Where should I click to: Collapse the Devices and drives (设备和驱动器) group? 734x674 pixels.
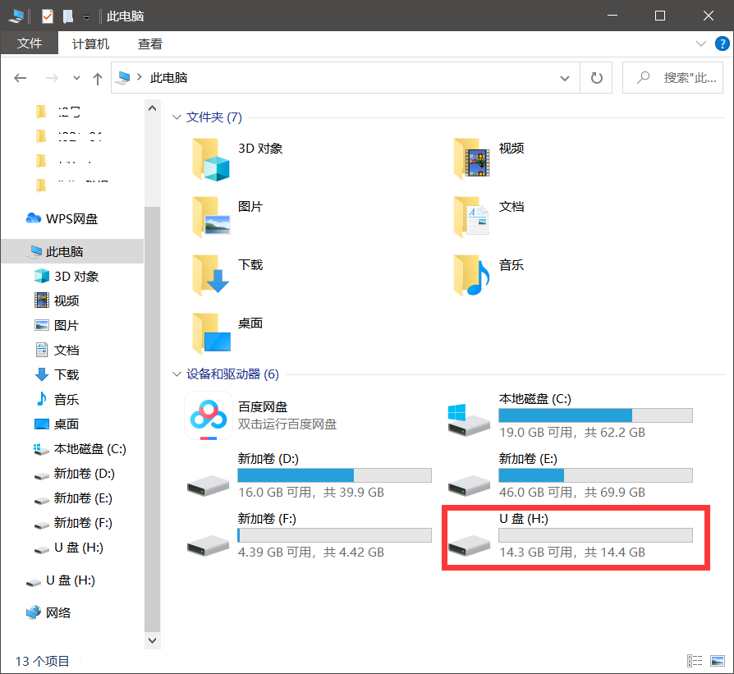coord(177,374)
